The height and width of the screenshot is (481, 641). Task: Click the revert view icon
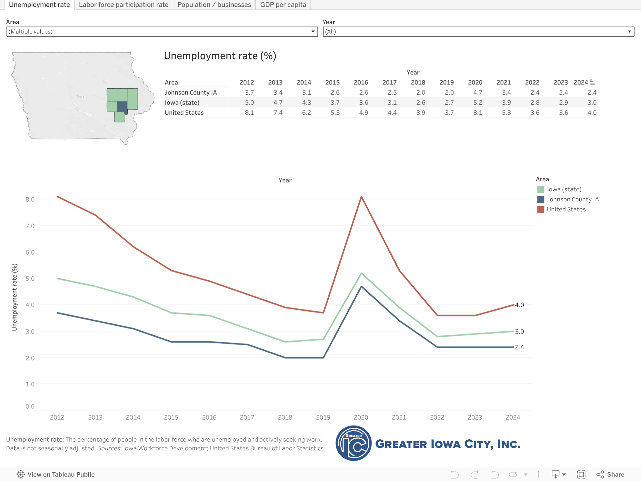coord(495,474)
